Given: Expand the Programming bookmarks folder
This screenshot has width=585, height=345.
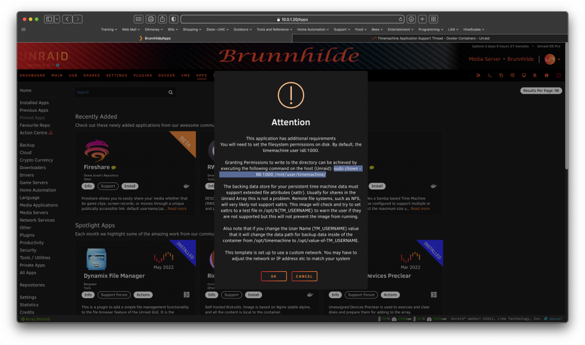Looking at the screenshot, I should click(431, 29).
